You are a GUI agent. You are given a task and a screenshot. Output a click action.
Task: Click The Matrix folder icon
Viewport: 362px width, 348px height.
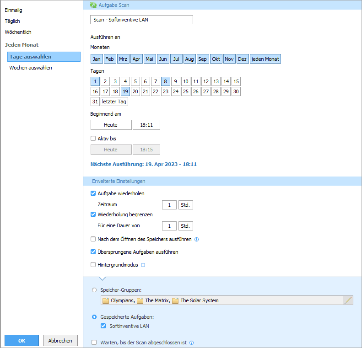pos(140,300)
